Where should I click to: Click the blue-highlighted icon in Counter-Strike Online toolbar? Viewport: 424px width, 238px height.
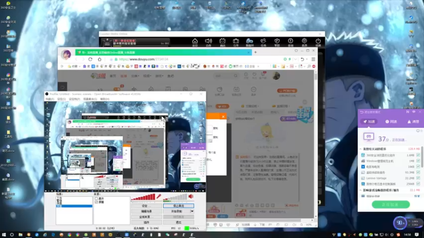tap(250, 41)
